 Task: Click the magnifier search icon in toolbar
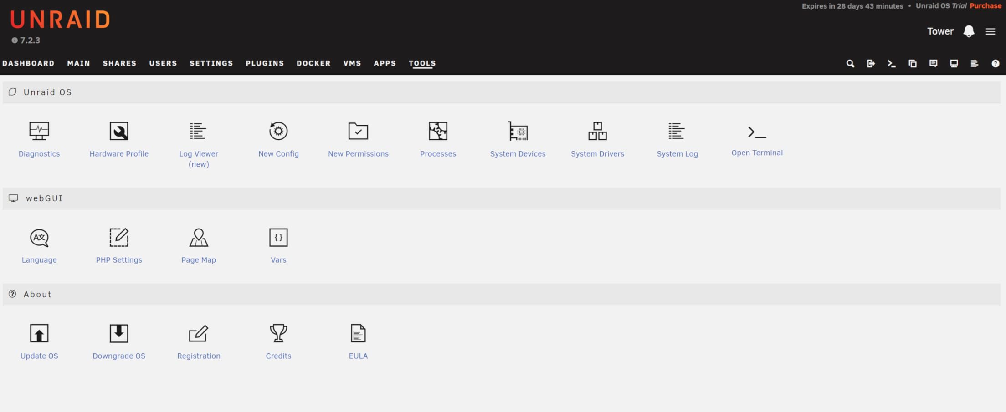click(x=850, y=64)
